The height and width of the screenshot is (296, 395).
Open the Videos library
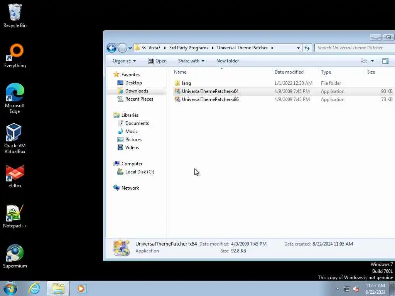coord(132,147)
